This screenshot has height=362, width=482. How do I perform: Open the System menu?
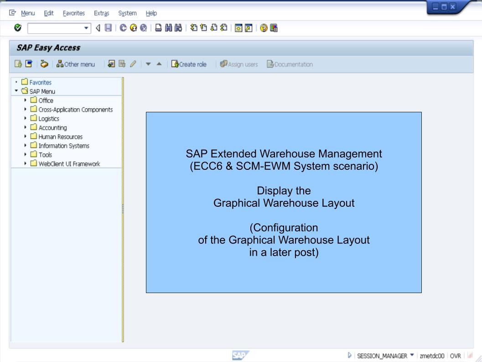point(127,13)
